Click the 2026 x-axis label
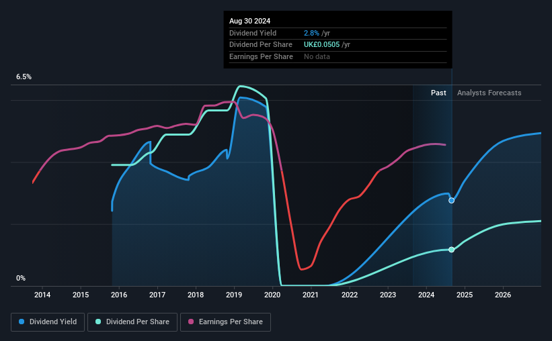The width and height of the screenshot is (552, 341). (x=503, y=295)
